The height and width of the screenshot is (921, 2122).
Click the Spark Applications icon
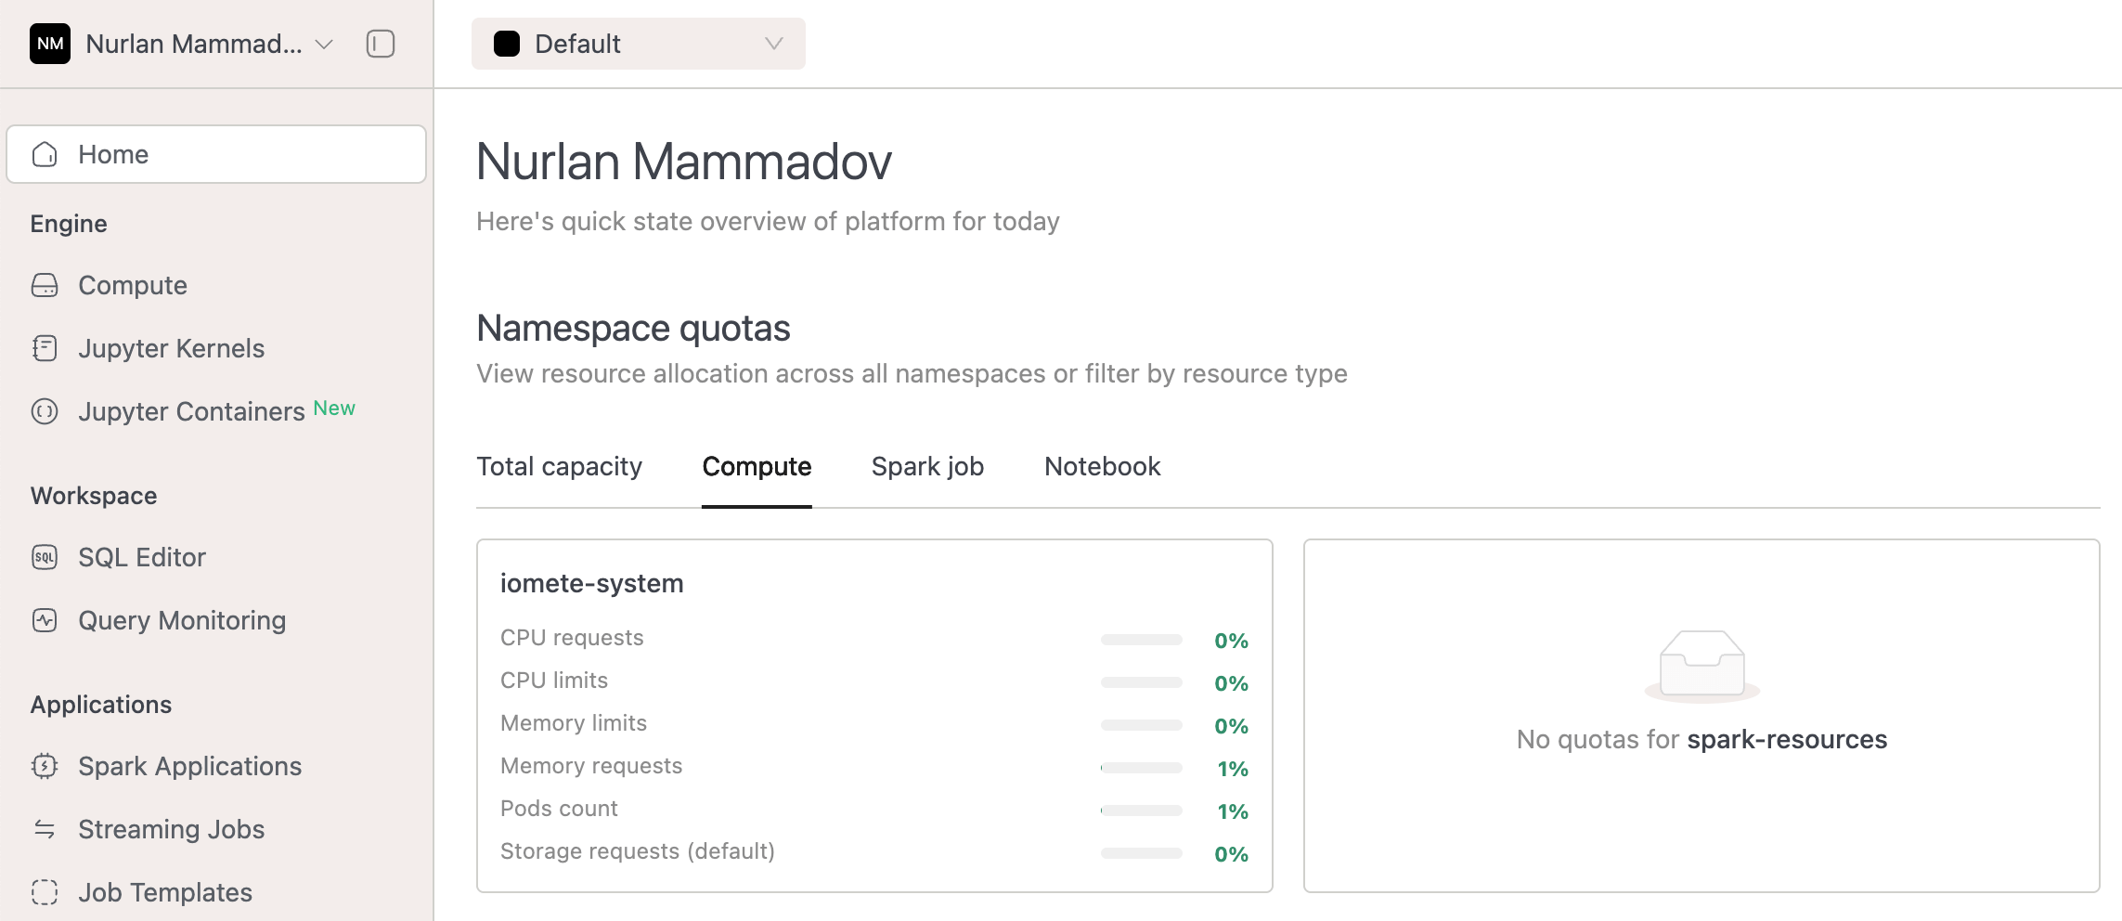click(x=45, y=766)
